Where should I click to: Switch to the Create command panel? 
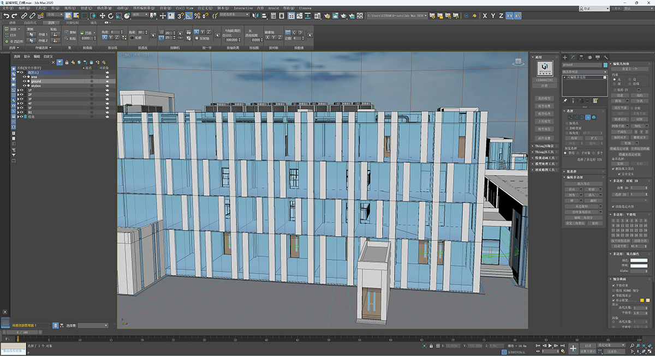click(564, 58)
